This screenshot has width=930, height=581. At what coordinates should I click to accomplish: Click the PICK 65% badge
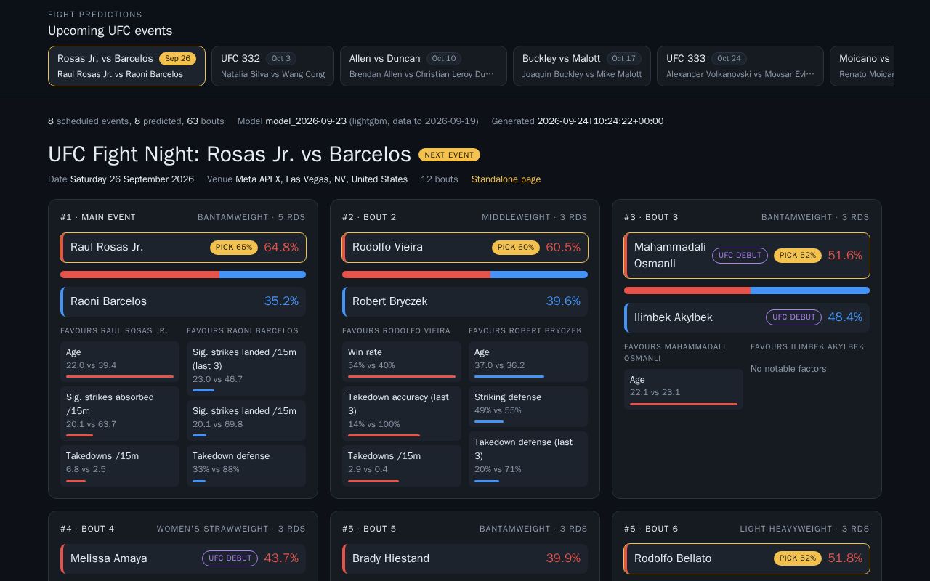click(x=234, y=248)
